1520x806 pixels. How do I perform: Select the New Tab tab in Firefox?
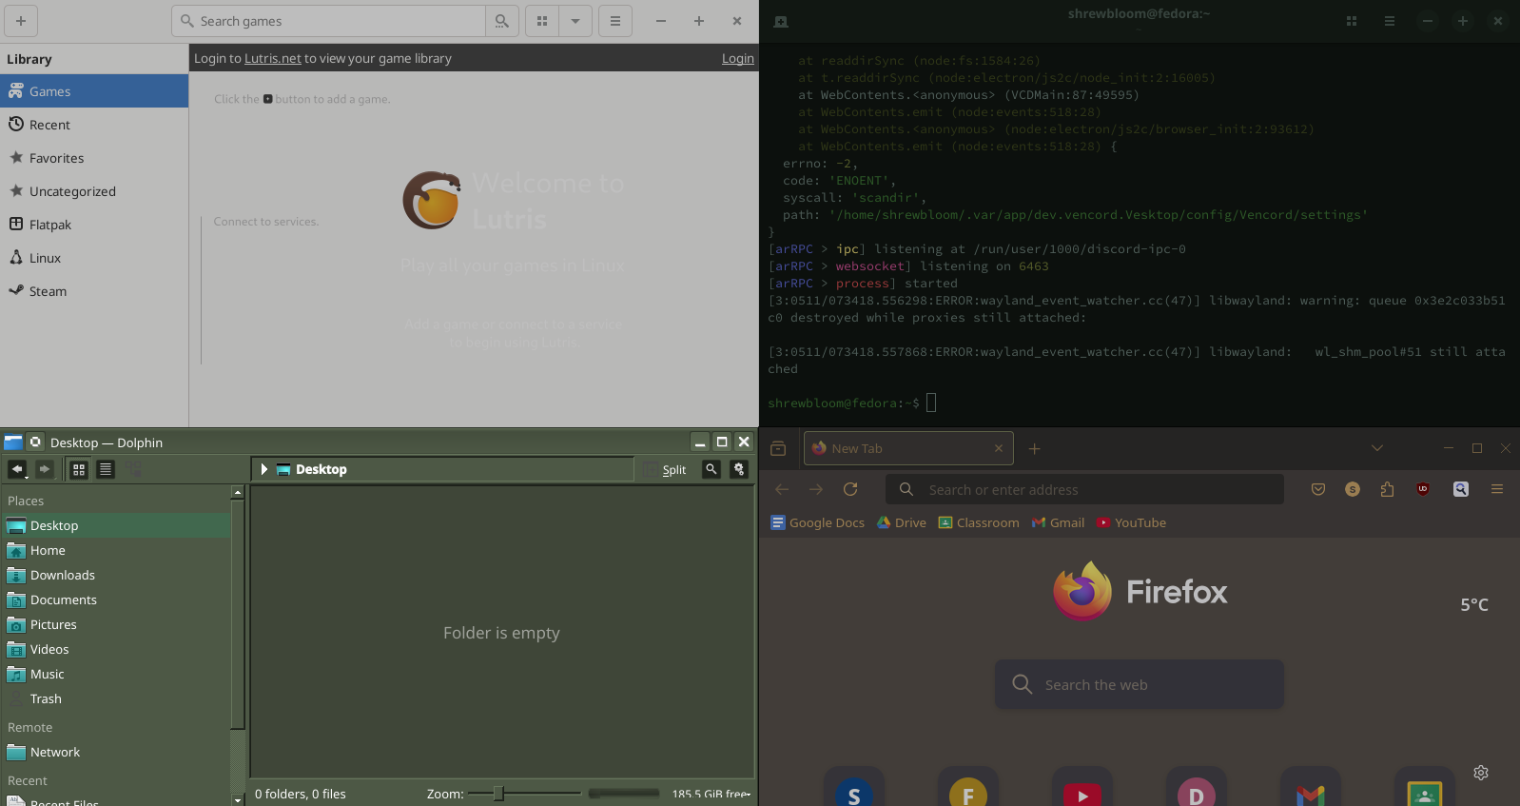point(908,448)
